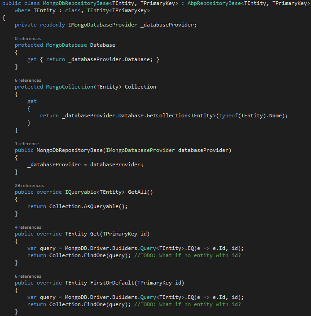The image size is (311, 316).
Task: Click the 'GetAll' method name
Action: click(137, 192)
